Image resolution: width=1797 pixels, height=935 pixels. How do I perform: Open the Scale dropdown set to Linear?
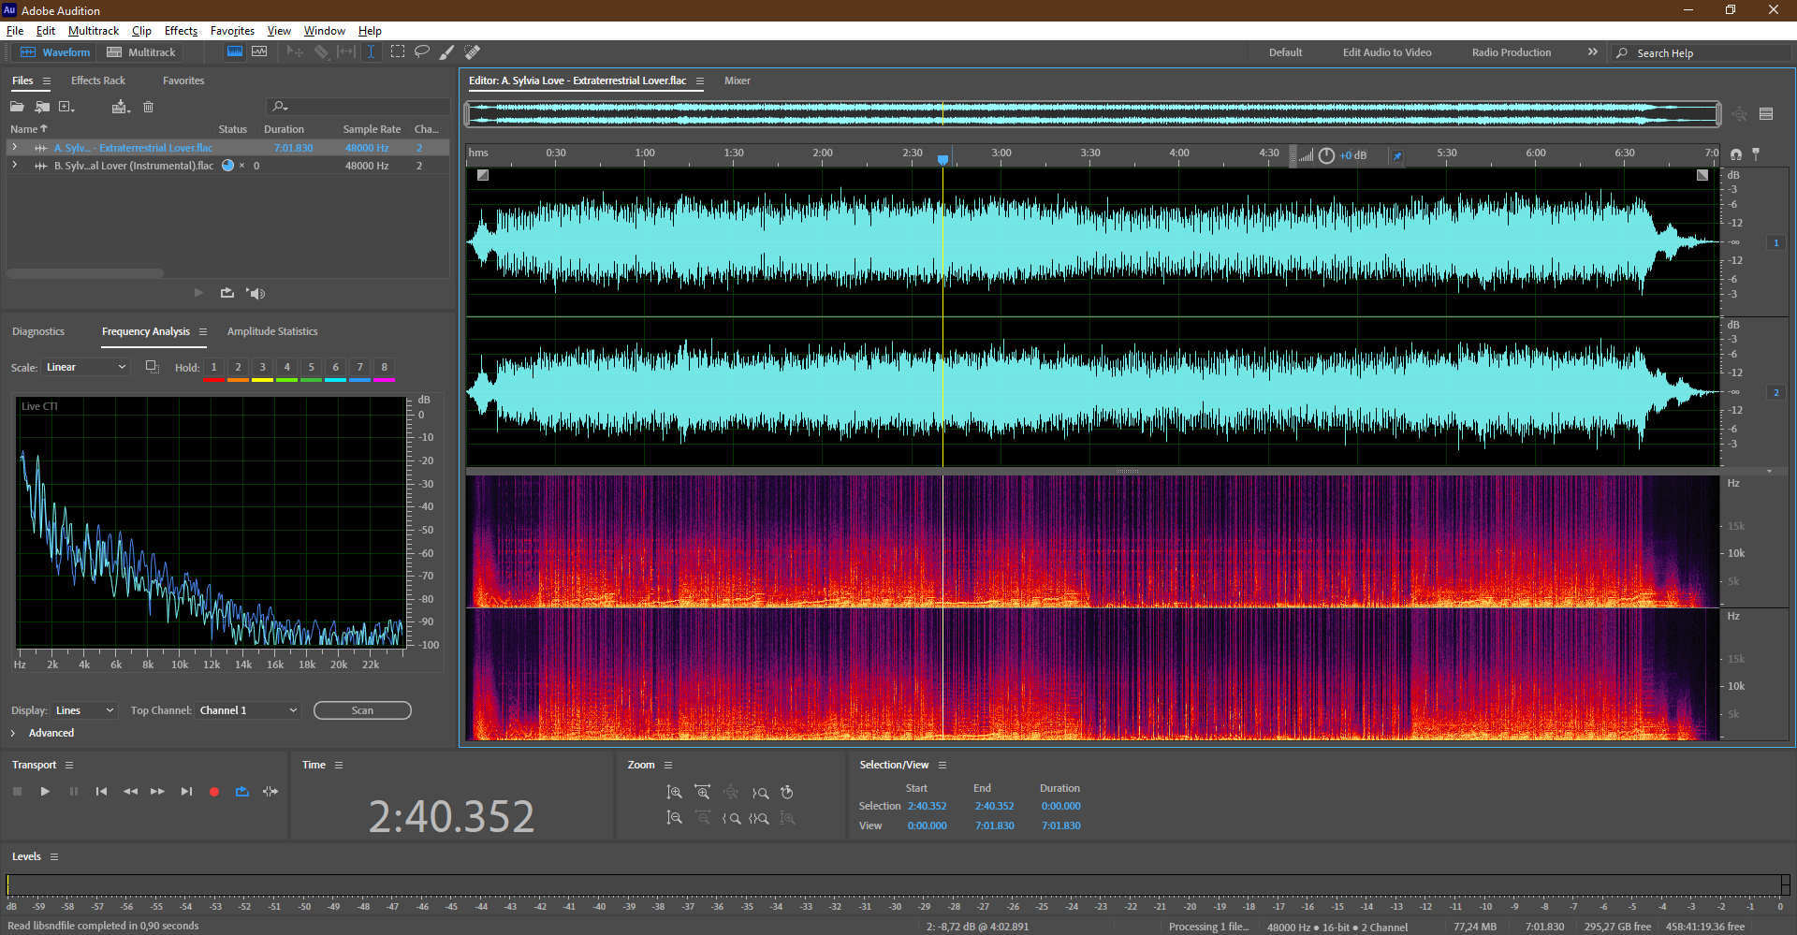(85, 367)
